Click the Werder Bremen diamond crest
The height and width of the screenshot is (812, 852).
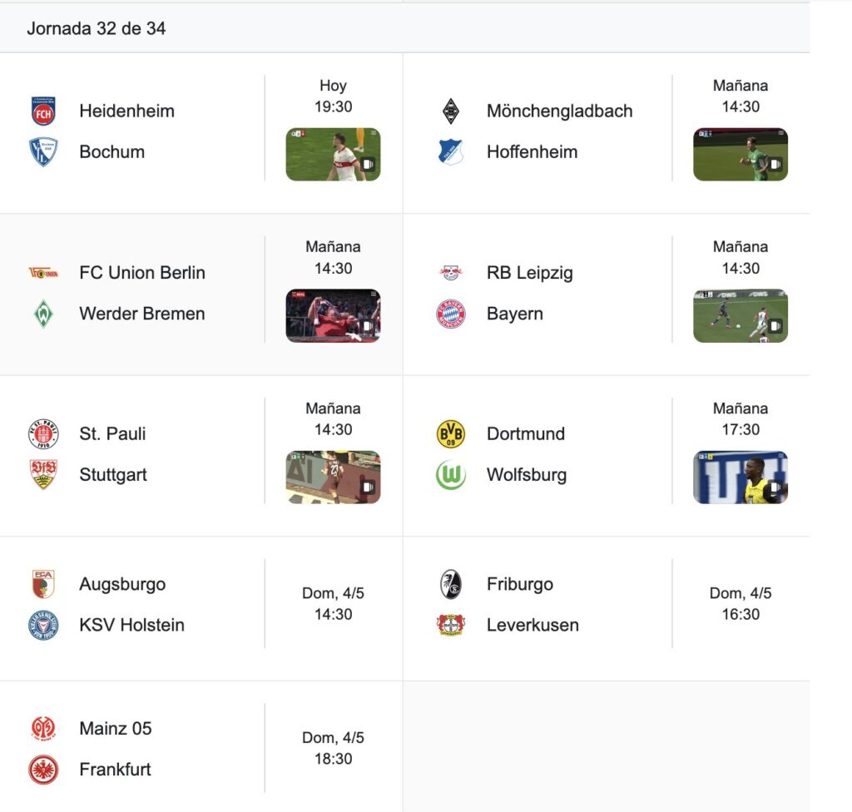pyautogui.click(x=43, y=314)
